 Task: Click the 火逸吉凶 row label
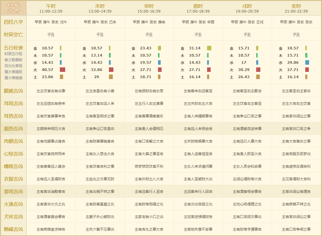tap(13, 204)
